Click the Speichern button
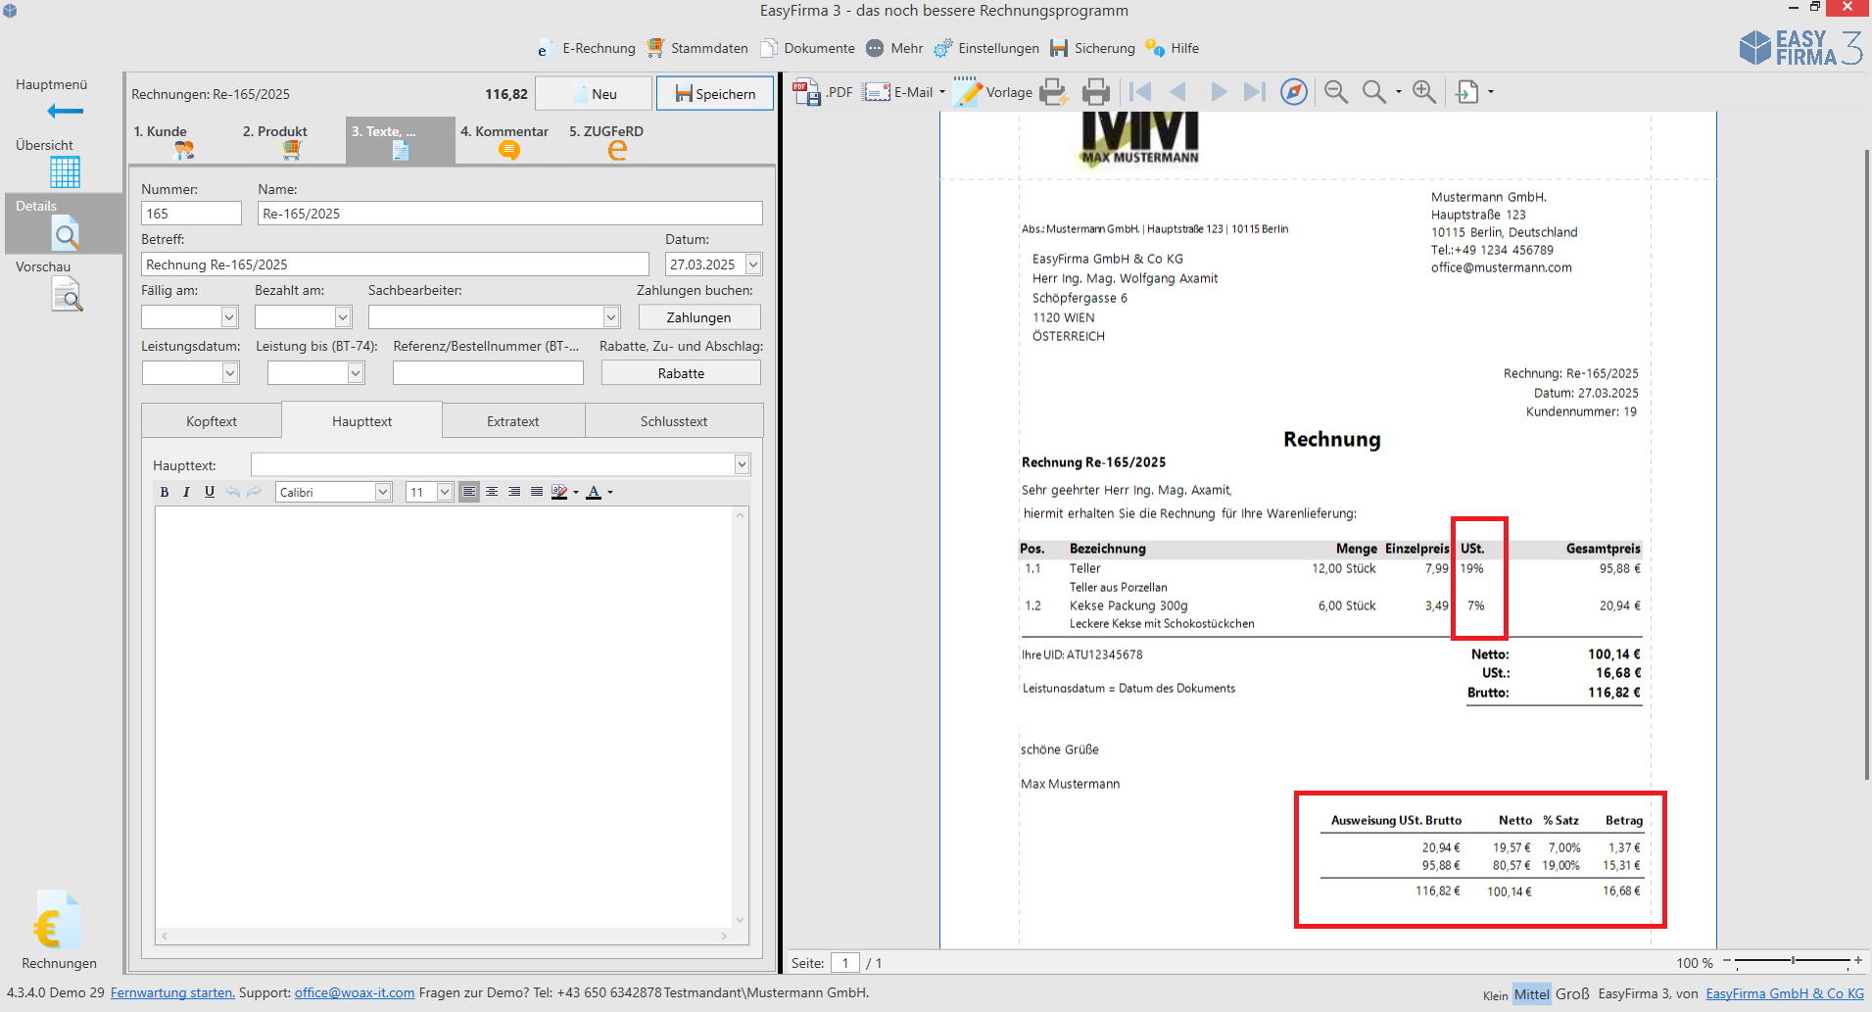Image resolution: width=1872 pixels, height=1012 pixels. [715, 94]
